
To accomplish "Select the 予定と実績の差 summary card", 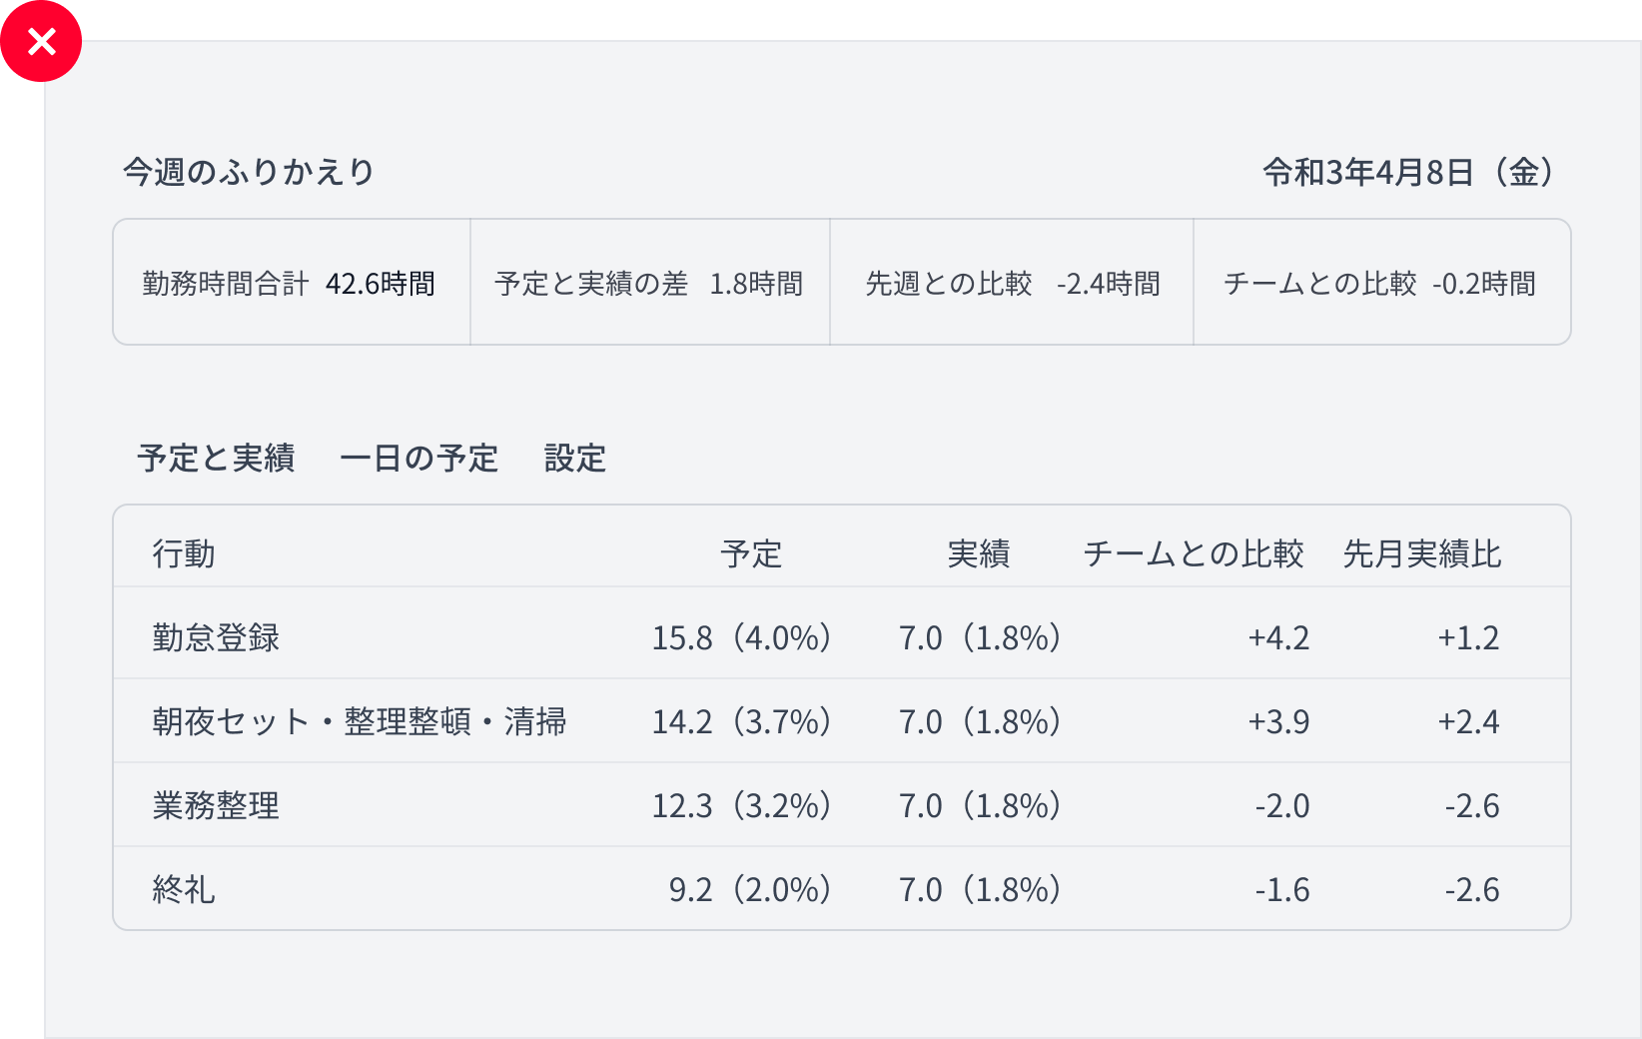I will click(649, 282).
